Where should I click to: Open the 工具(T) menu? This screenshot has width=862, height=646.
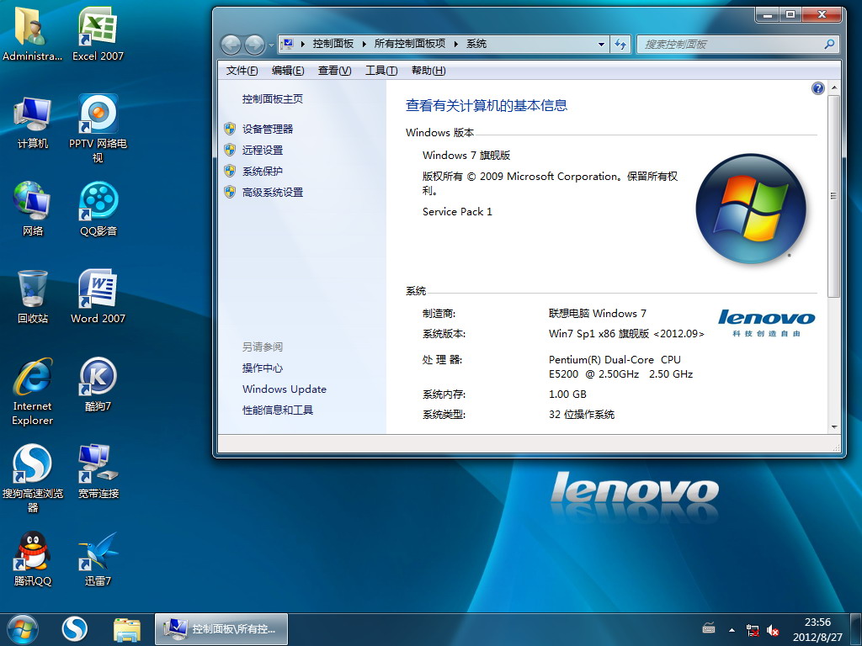click(381, 71)
